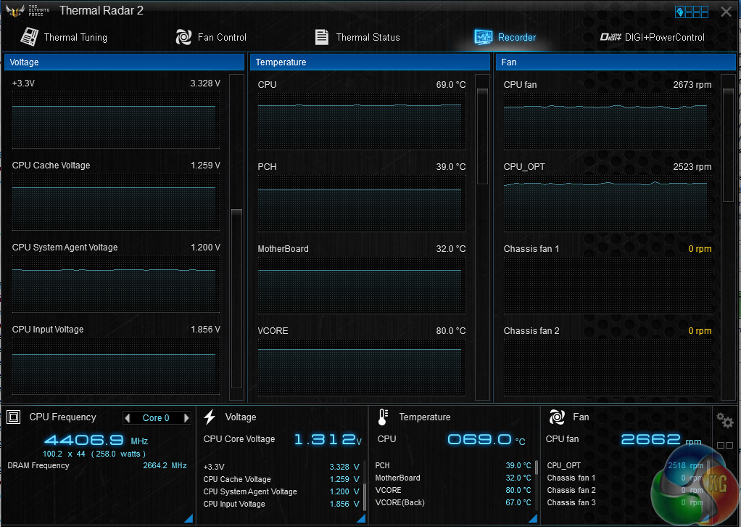
Task: Click the CPU Cache Voltage graph
Action: click(116, 202)
